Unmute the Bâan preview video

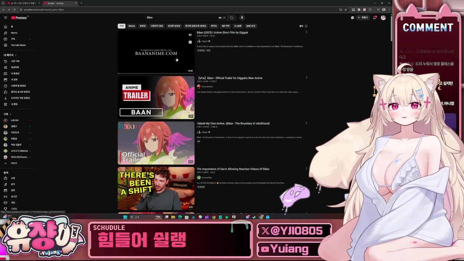point(190,35)
